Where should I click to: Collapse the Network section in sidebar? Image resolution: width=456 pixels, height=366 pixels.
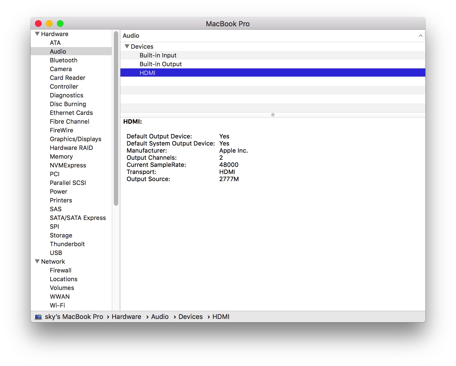(x=37, y=262)
